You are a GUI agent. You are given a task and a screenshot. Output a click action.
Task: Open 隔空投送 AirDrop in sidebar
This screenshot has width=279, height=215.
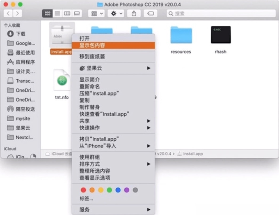21,109
